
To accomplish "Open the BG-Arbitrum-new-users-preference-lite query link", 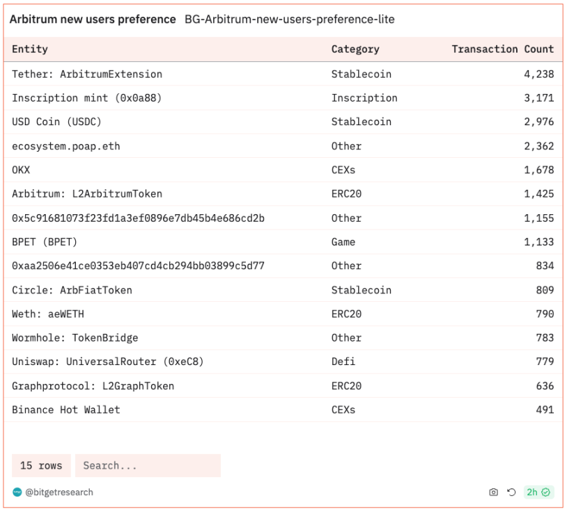I will click(x=289, y=19).
